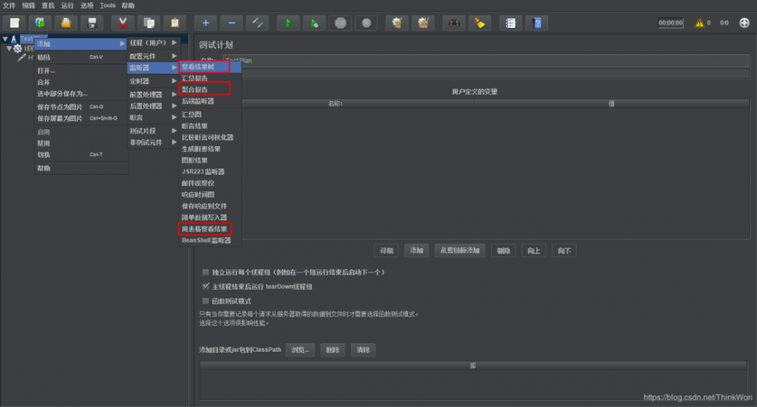Click the 名称 field showing Test Plan
This screenshot has width=757, height=407.
click(x=486, y=61)
